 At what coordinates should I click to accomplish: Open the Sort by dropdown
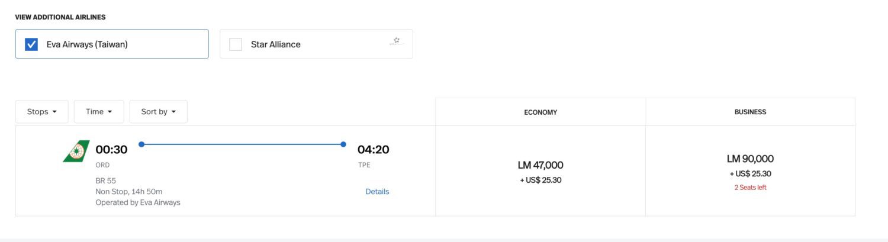point(159,112)
